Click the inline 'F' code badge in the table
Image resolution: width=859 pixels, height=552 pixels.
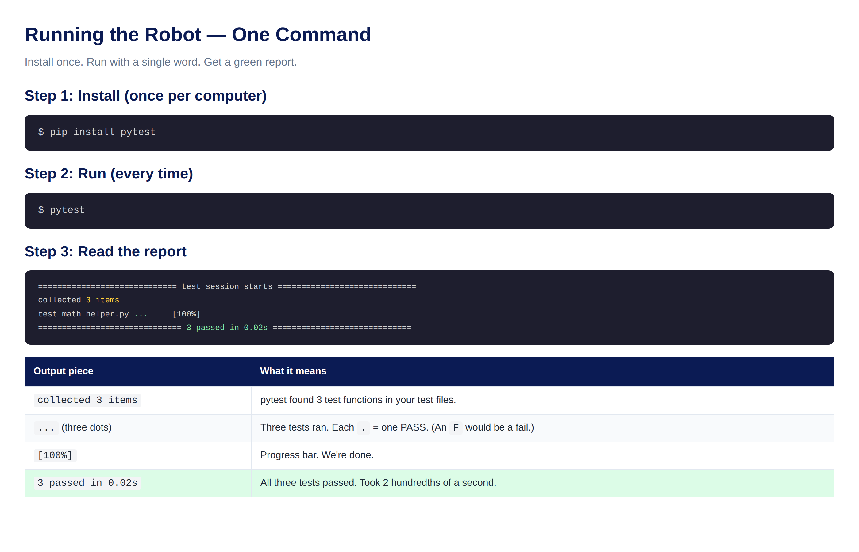point(456,428)
